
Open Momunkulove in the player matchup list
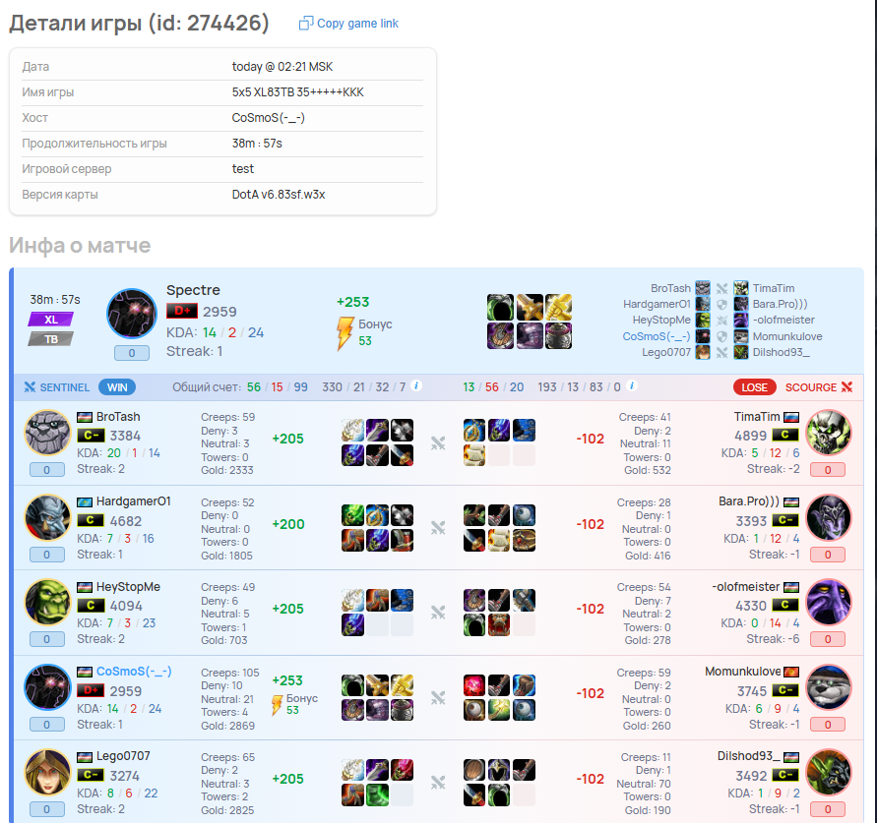[x=787, y=336]
